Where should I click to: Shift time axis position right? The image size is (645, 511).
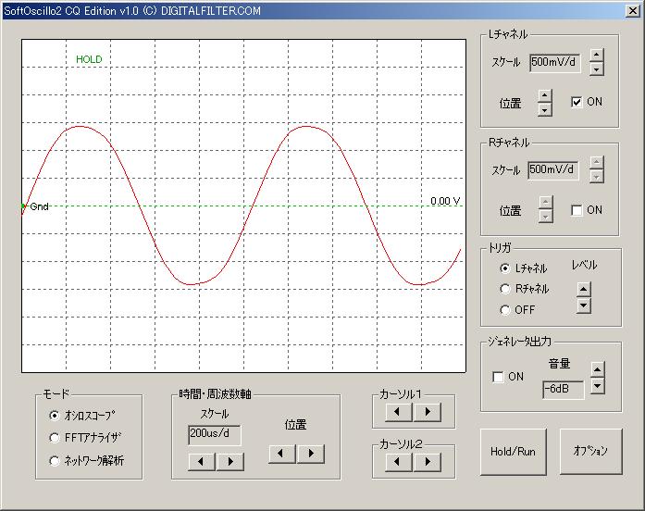click(x=311, y=454)
